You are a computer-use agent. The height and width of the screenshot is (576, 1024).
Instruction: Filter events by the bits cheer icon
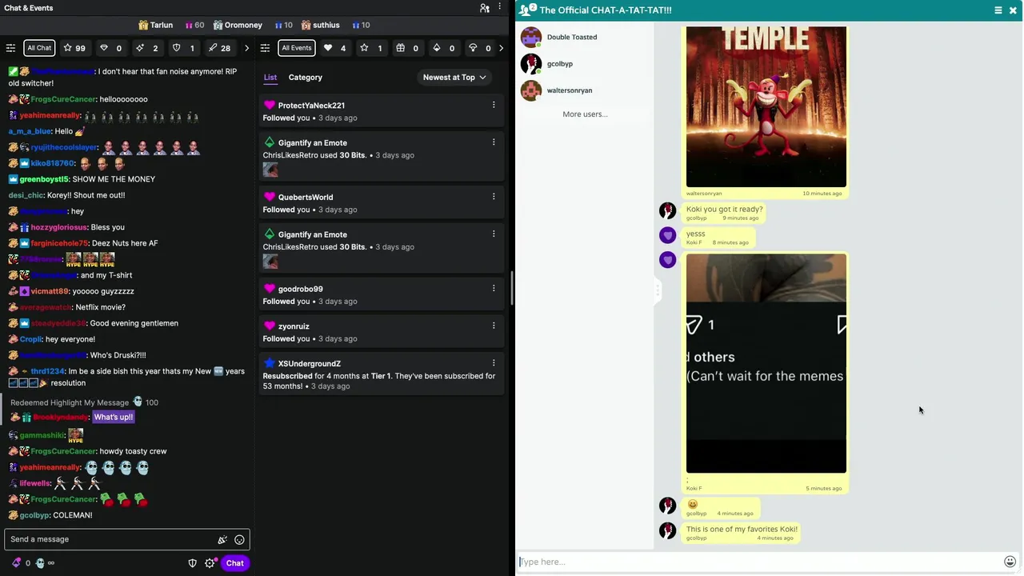click(x=443, y=48)
